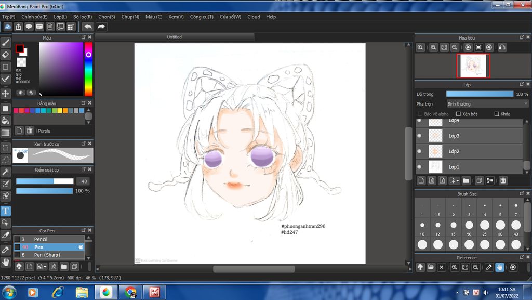Pop out the Bảng màu palette panel
The height and width of the screenshot is (300, 532).
(x=83, y=103)
